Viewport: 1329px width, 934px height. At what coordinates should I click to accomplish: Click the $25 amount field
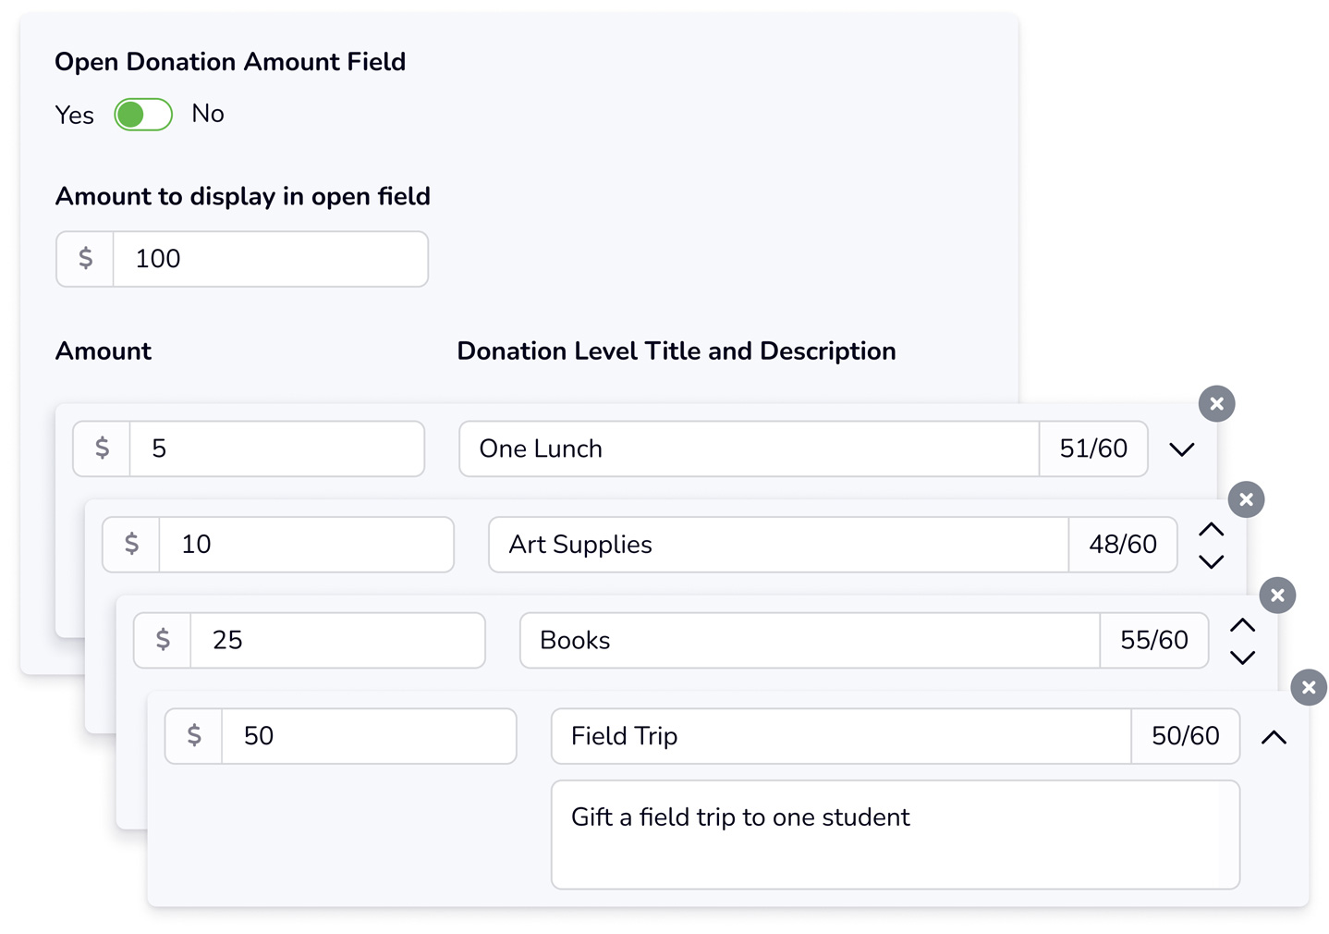click(337, 640)
